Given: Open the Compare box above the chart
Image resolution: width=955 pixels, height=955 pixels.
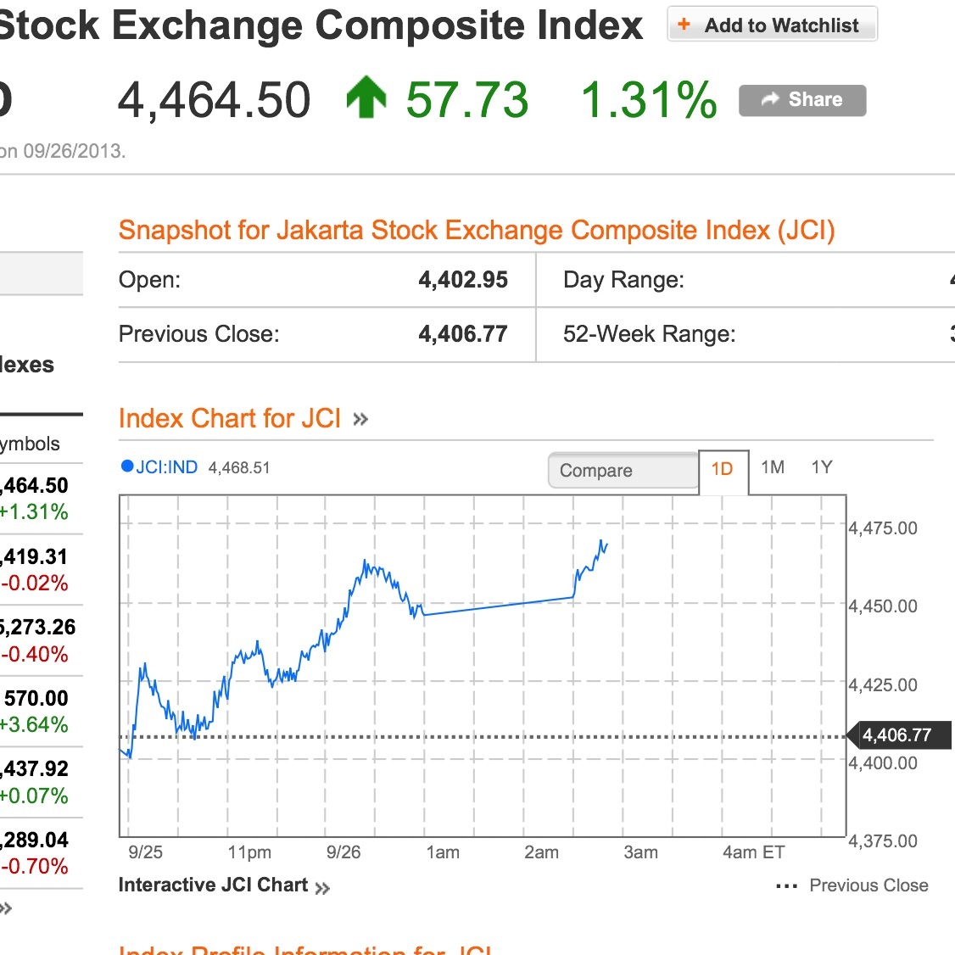Looking at the screenshot, I should tap(623, 471).
